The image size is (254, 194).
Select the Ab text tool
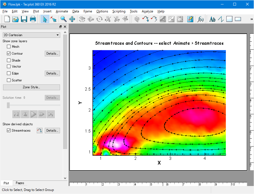(212, 19)
